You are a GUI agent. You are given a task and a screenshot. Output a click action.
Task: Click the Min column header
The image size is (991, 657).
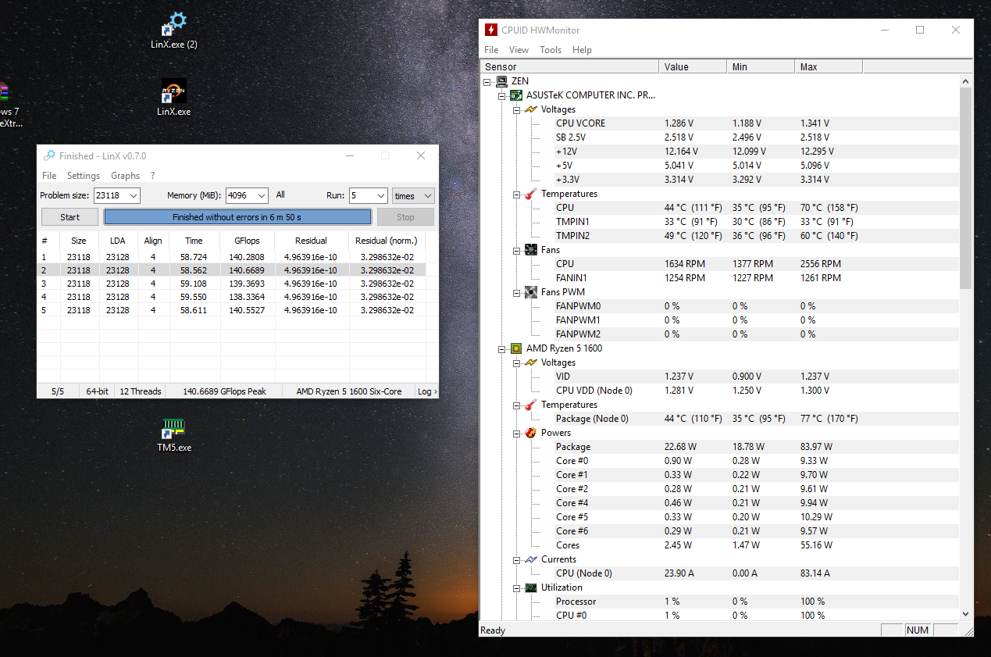[761, 66]
